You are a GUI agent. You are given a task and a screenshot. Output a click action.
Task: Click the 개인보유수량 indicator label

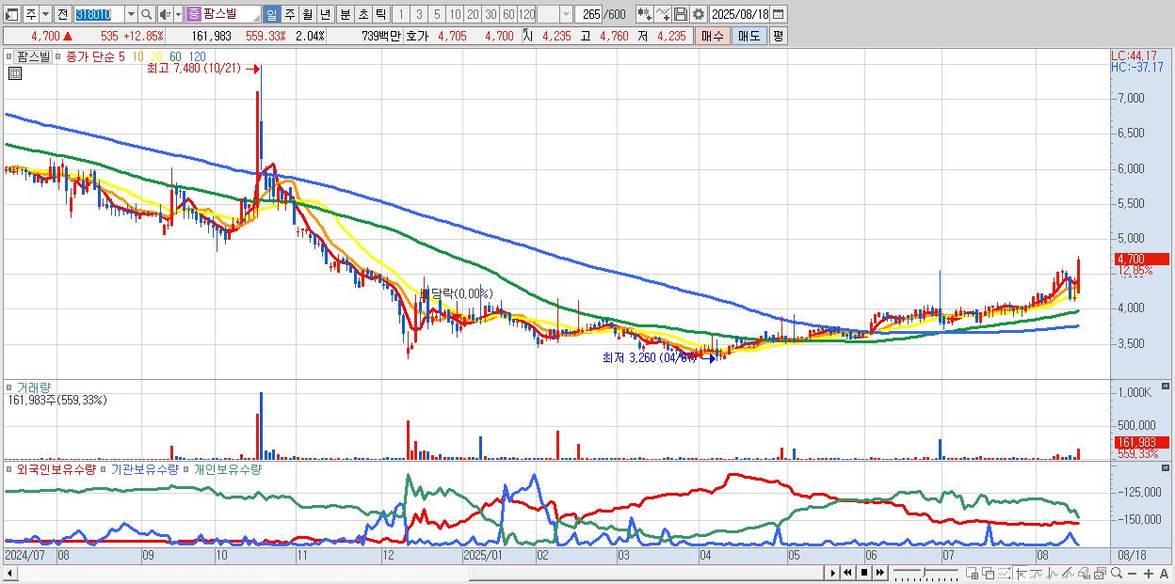[226, 467]
